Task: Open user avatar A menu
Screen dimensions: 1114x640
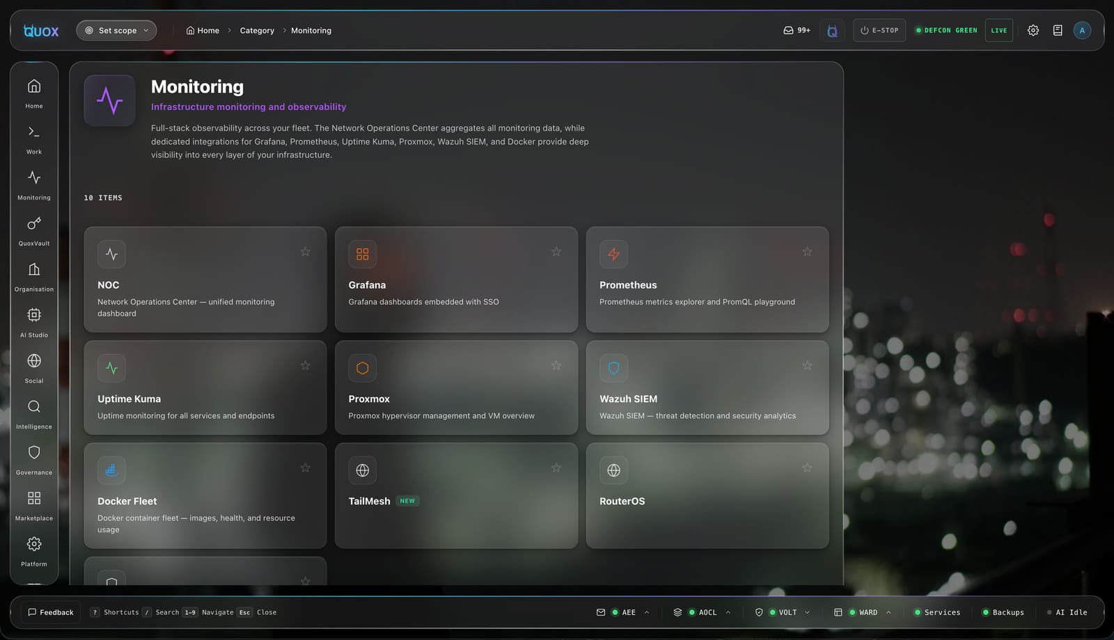Action: 1082,31
